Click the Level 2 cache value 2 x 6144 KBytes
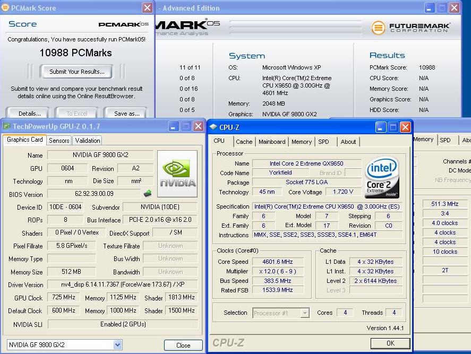Image resolution: width=471 pixels, height=354 pixels. (x=375, y=281)
